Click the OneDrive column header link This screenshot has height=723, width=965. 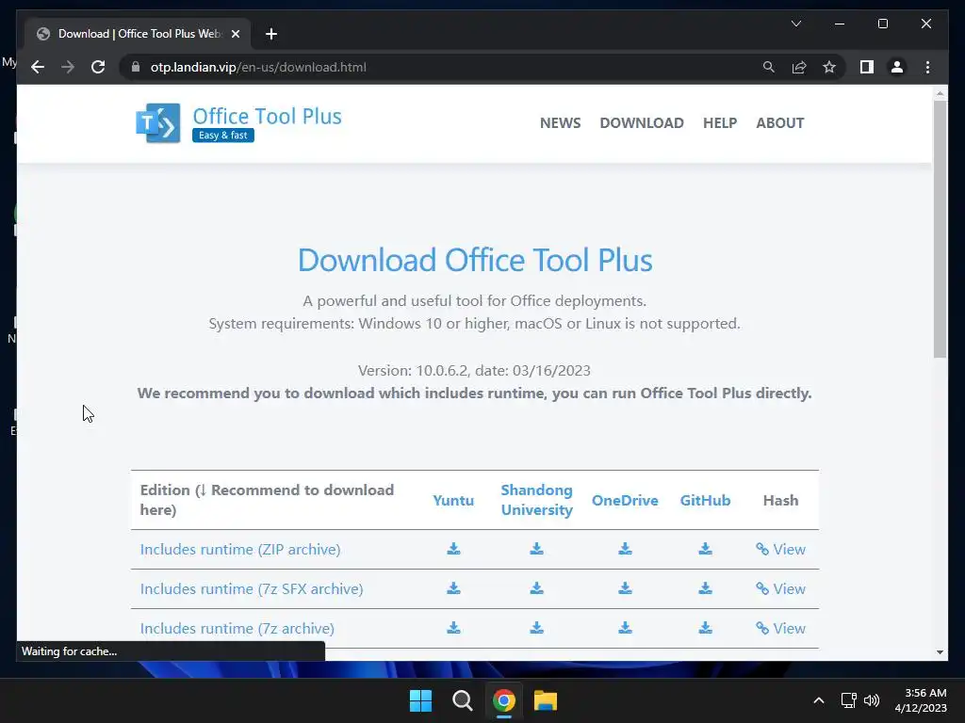(625, 500)
